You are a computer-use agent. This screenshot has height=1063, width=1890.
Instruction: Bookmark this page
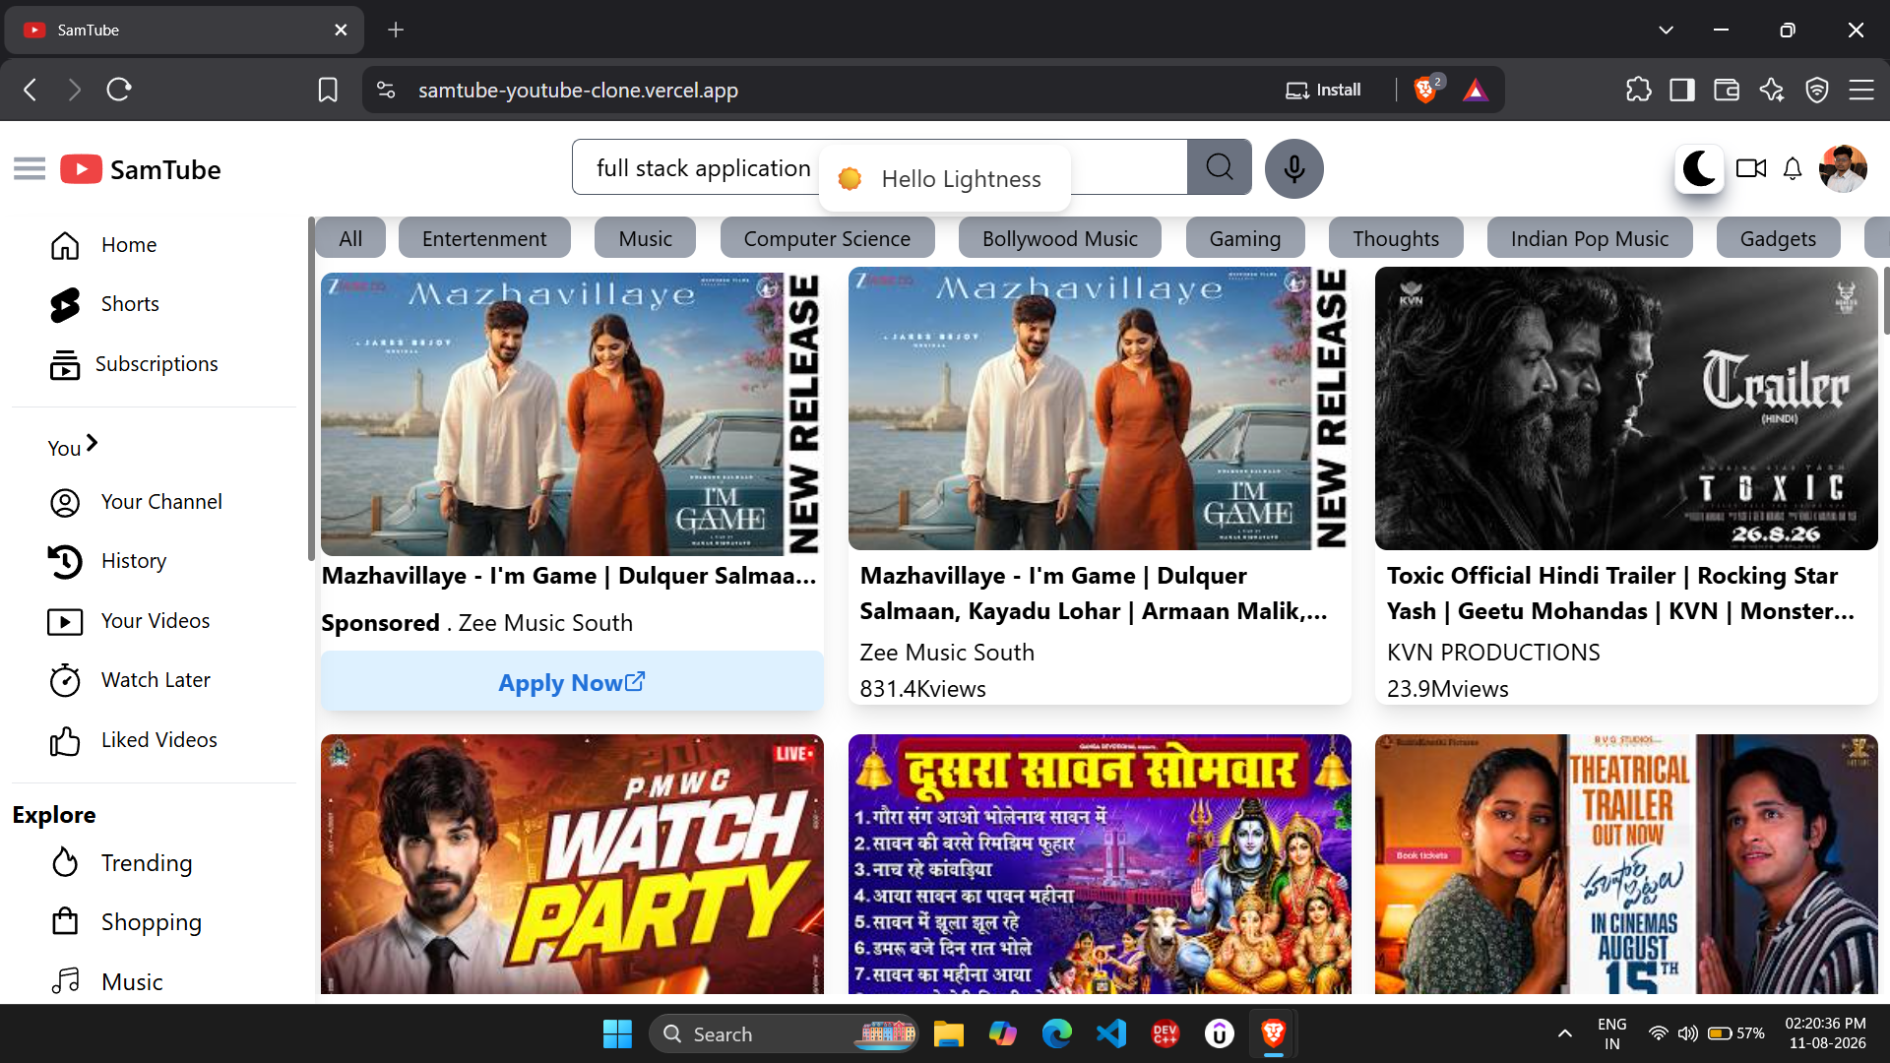tap(328, 90)
